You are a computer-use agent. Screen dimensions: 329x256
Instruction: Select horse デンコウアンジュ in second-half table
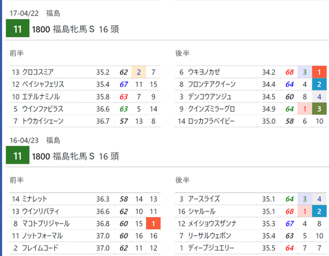point(210,97)
